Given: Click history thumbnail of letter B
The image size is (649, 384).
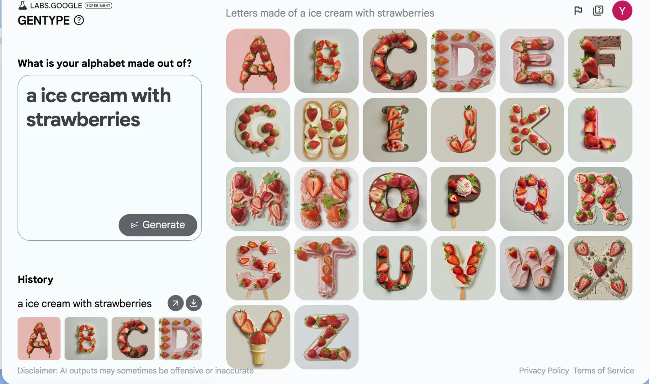Looking at the screenshot, I should pyautogui.click(x=86, y=338).
